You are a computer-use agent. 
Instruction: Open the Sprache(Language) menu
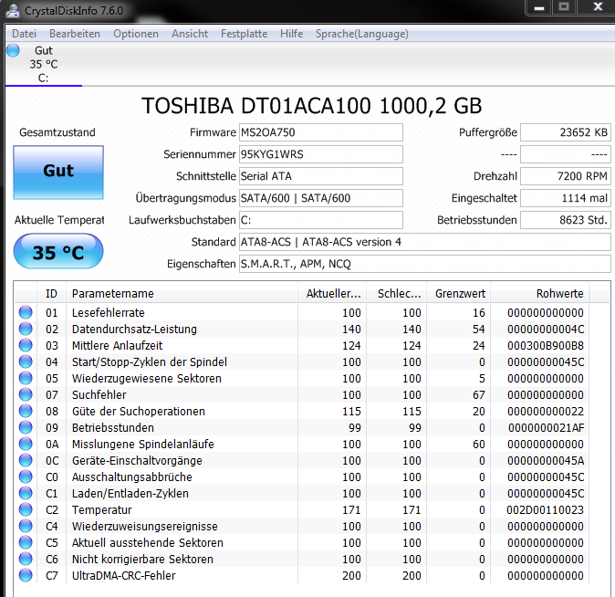[x=361, y=34]
